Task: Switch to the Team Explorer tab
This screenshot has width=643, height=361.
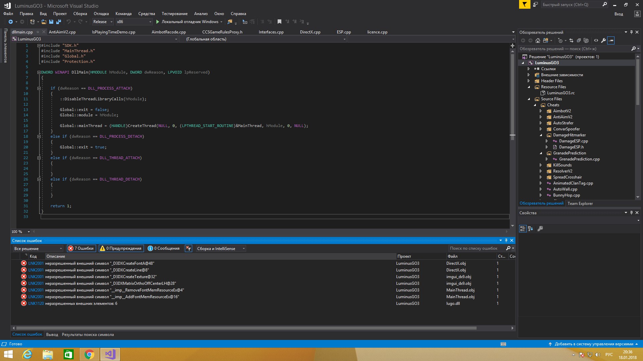Action: pyautogui.click(x=580, y=203)
